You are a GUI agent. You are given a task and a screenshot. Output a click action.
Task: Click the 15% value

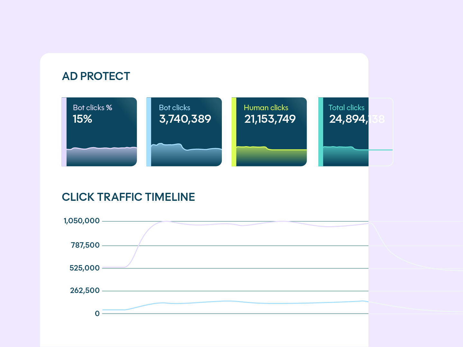click(x=82, y=119)
